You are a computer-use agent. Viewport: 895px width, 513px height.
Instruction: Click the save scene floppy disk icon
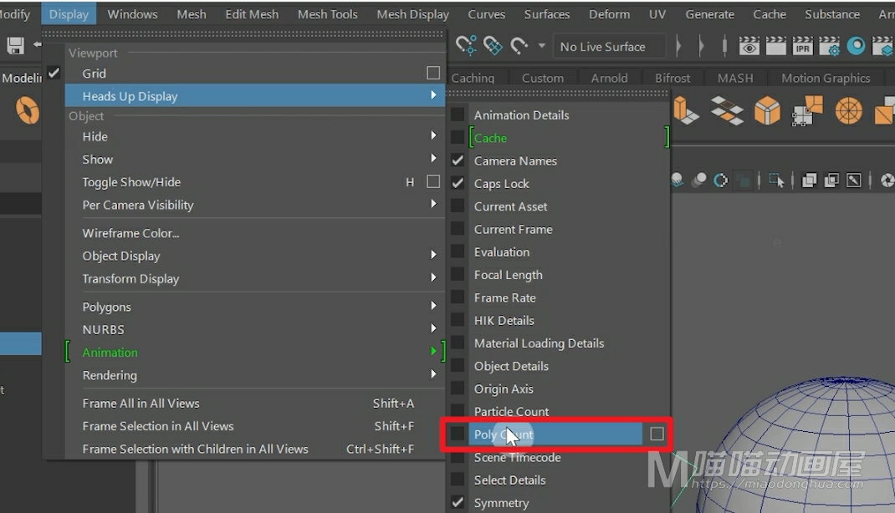(x=15, y=46)
